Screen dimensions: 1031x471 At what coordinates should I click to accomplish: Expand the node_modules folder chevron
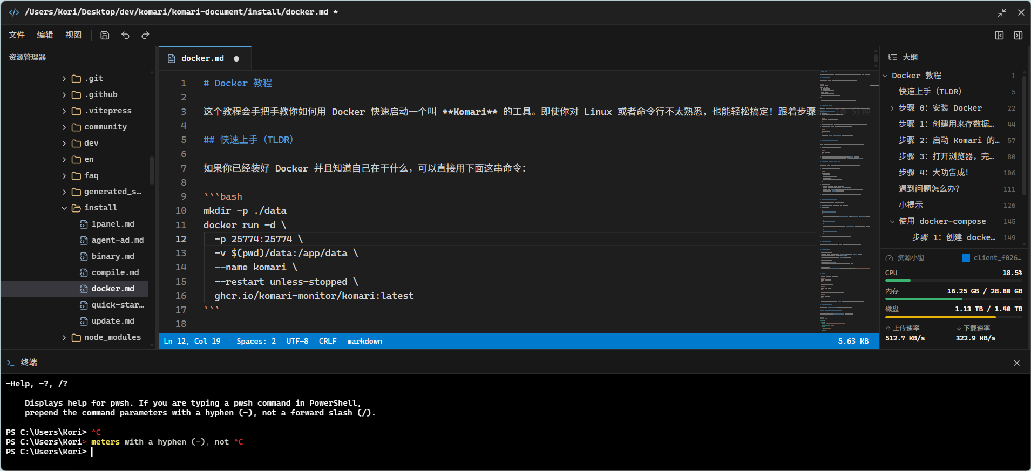(64, 338)
